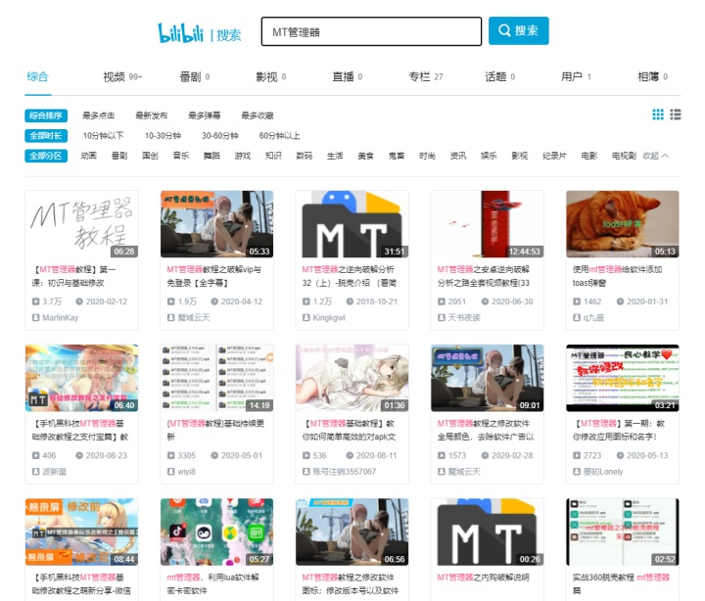Filter by 鬼畜 category
Image resolution: width=705 pixels, height=601 pixels.
coord(397,156)
